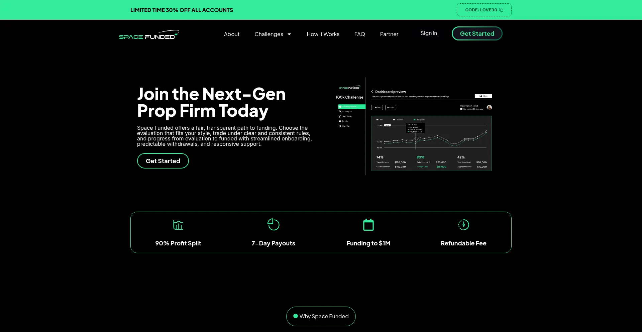Open the FAQ page

[x=360, y=34]
